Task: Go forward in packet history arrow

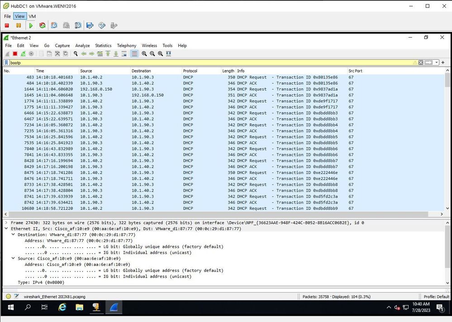Action: 92,53
